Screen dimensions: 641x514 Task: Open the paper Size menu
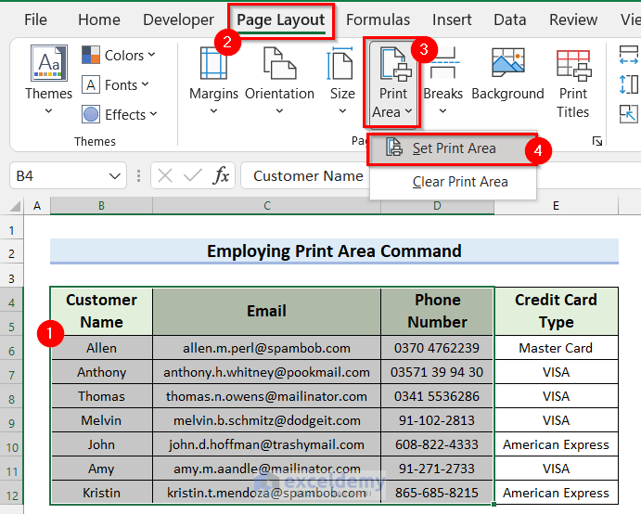[x=342, y=80]
